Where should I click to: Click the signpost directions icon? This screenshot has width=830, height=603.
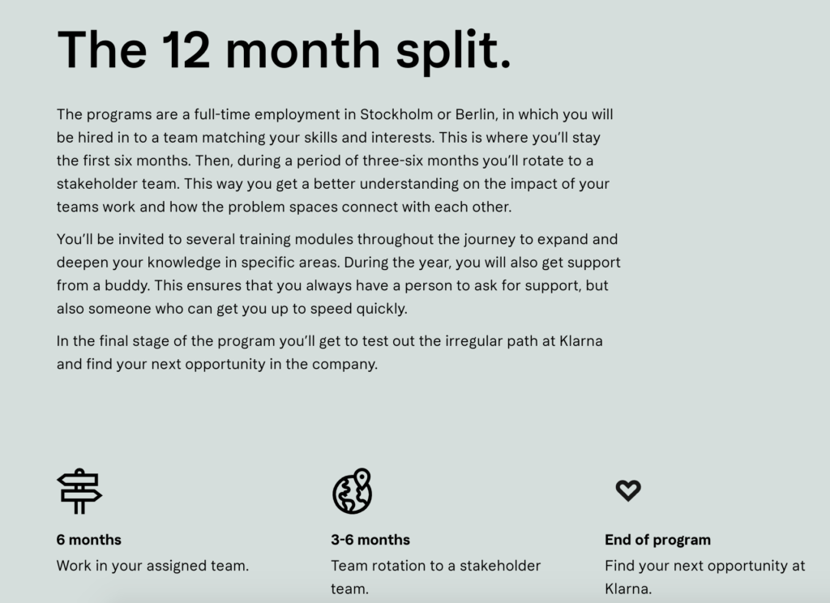click(x=79, y=491)
